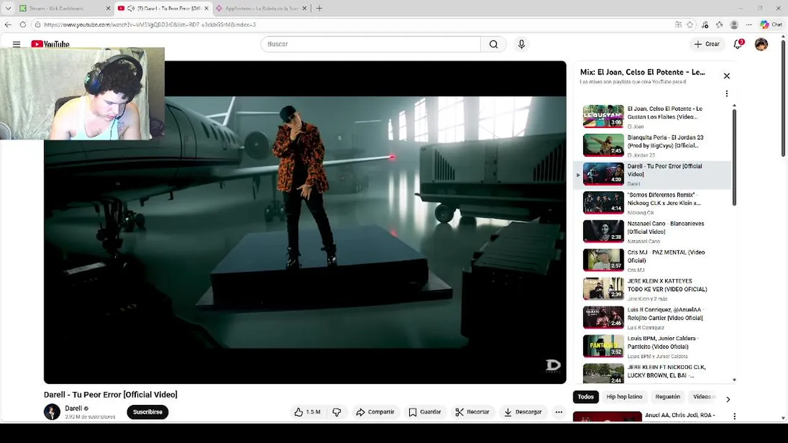This screenshot has width=788, height=443.
Task: Open the tab search dropdown arrow
Action: 8,9
